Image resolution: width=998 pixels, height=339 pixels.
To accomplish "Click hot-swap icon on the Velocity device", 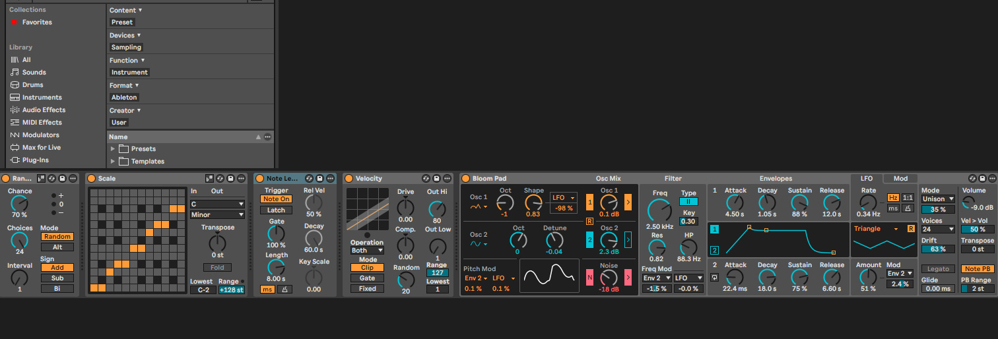I will coord(426,179).
